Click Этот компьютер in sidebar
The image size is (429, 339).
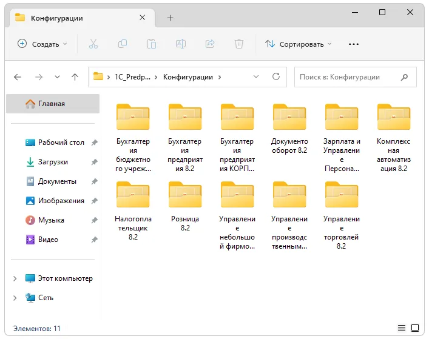click(59, 278)
